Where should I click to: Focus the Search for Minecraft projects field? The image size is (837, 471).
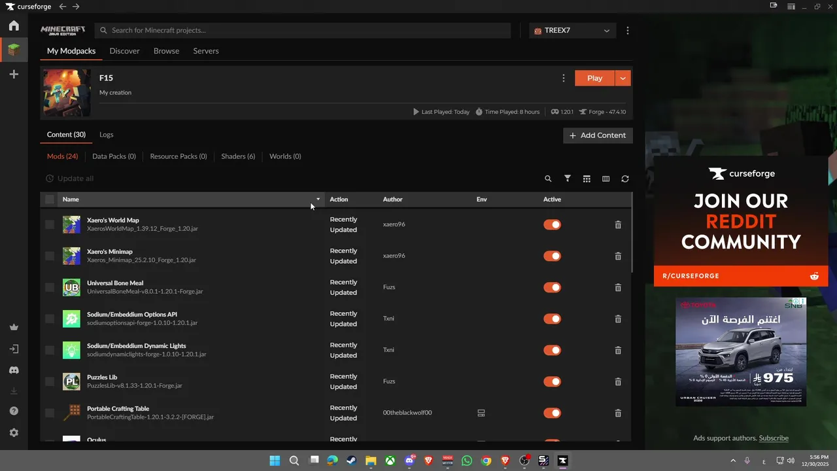[x=303, y=30]
